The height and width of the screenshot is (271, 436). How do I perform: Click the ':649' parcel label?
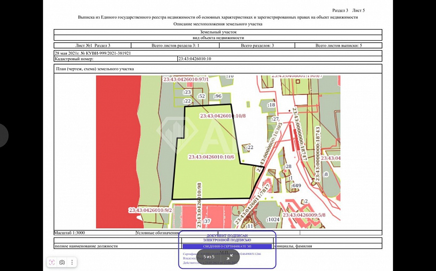coord(296,186)
